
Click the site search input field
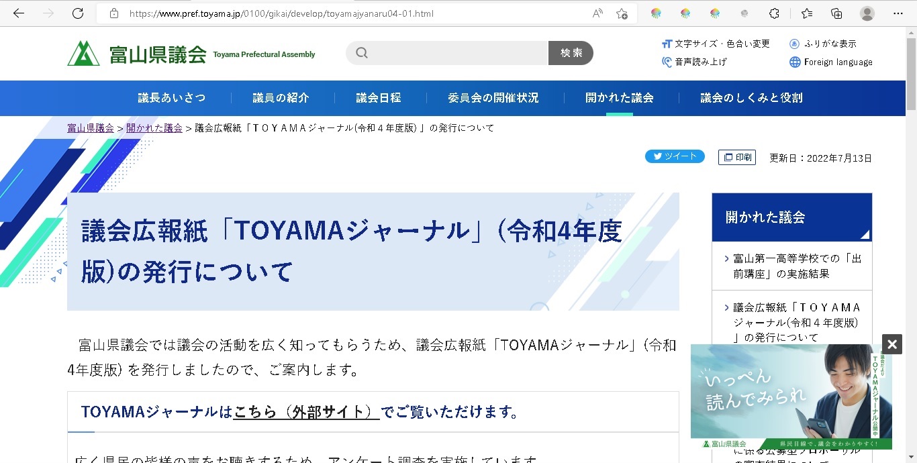pos(456,53)
